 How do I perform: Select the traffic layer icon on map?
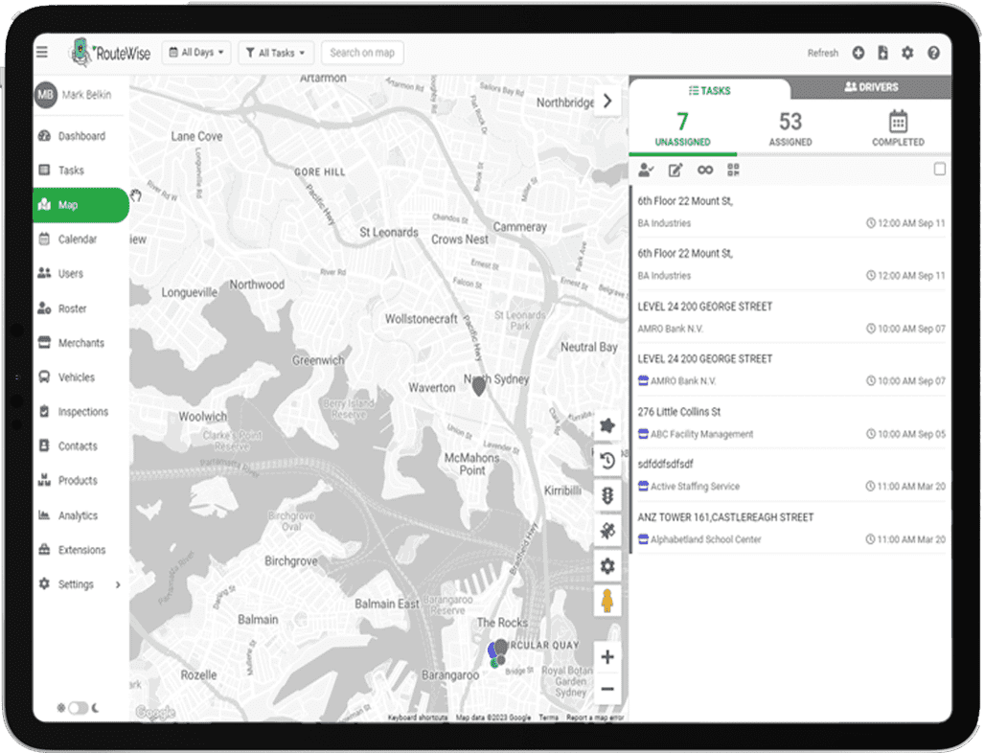(607, 495)
